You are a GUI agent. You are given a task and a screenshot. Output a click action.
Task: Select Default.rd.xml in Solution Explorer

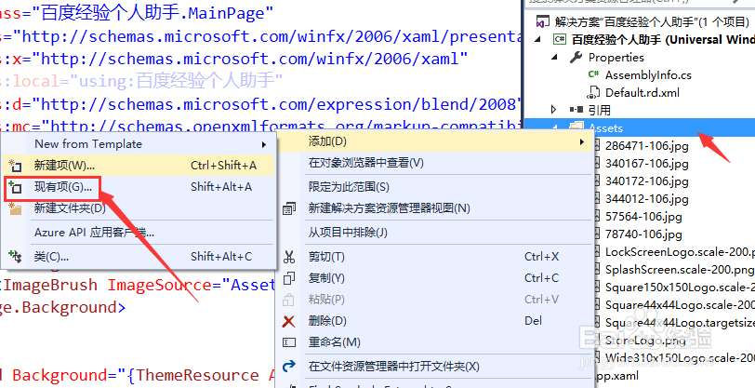pos(642,92)
